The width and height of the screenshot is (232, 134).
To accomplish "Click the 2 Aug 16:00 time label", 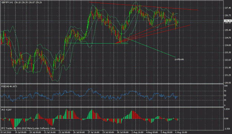I will [x=137, y=132].
